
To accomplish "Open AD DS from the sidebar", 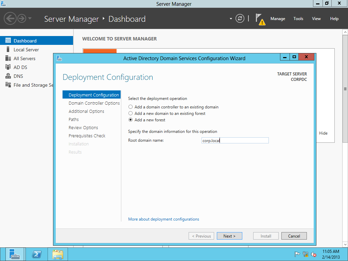I will [20, 67].
